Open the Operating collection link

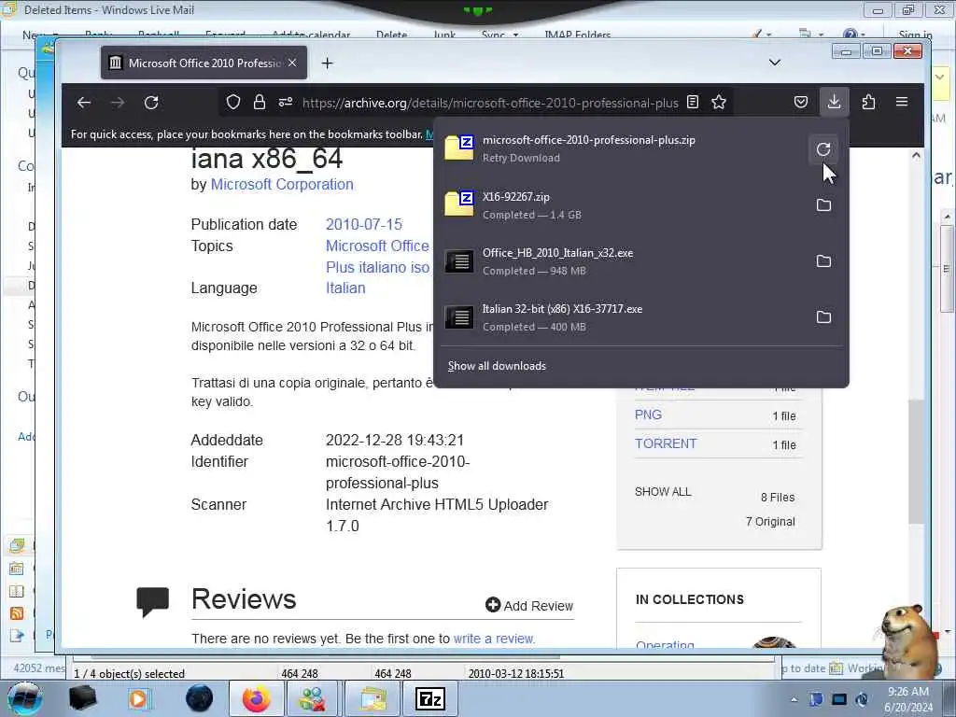point(665,645)
